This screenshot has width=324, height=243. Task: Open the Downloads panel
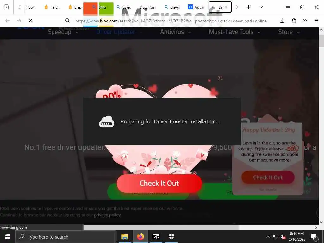point(282,21)
